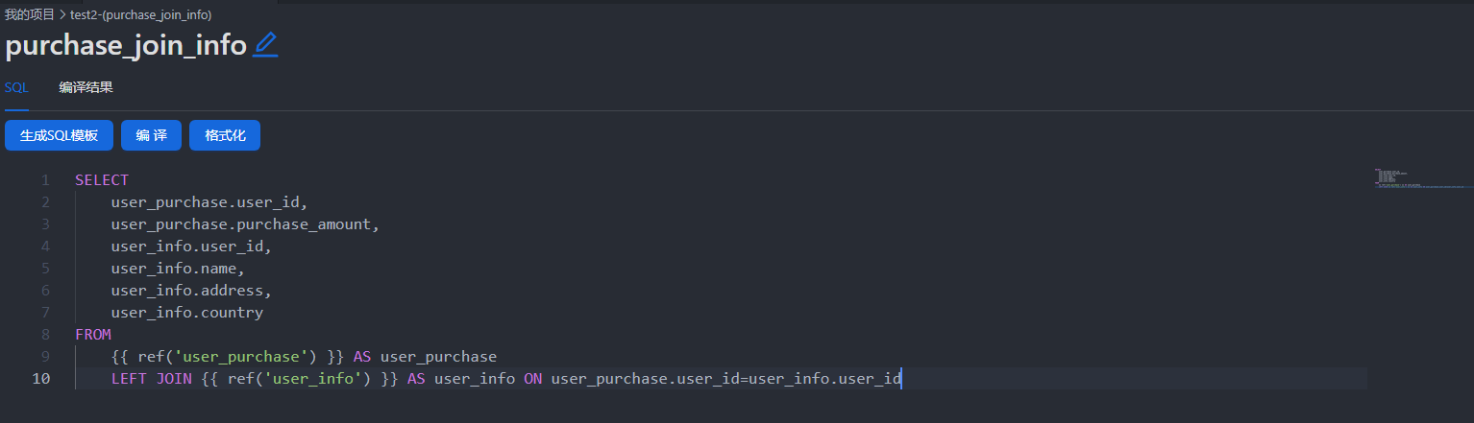Go to 我的项目 breadcrumb link

[x=29, y=15]
